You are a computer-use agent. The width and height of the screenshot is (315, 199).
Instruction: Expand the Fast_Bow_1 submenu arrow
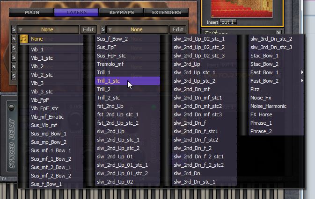click(x=302, y=72)
